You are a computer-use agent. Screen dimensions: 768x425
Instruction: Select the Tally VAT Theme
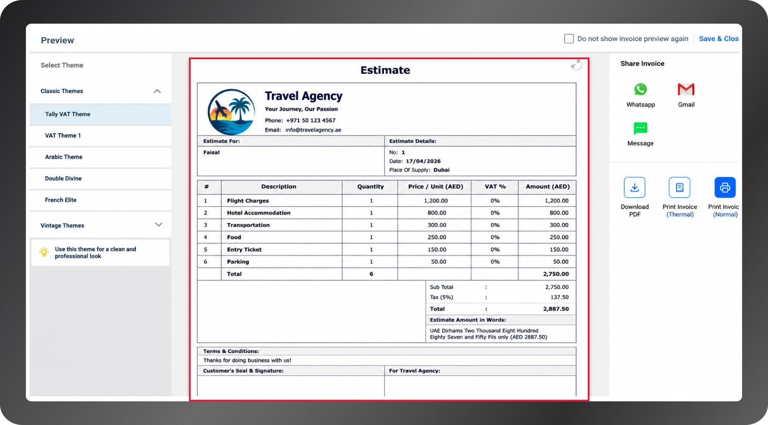click(101, 114)
